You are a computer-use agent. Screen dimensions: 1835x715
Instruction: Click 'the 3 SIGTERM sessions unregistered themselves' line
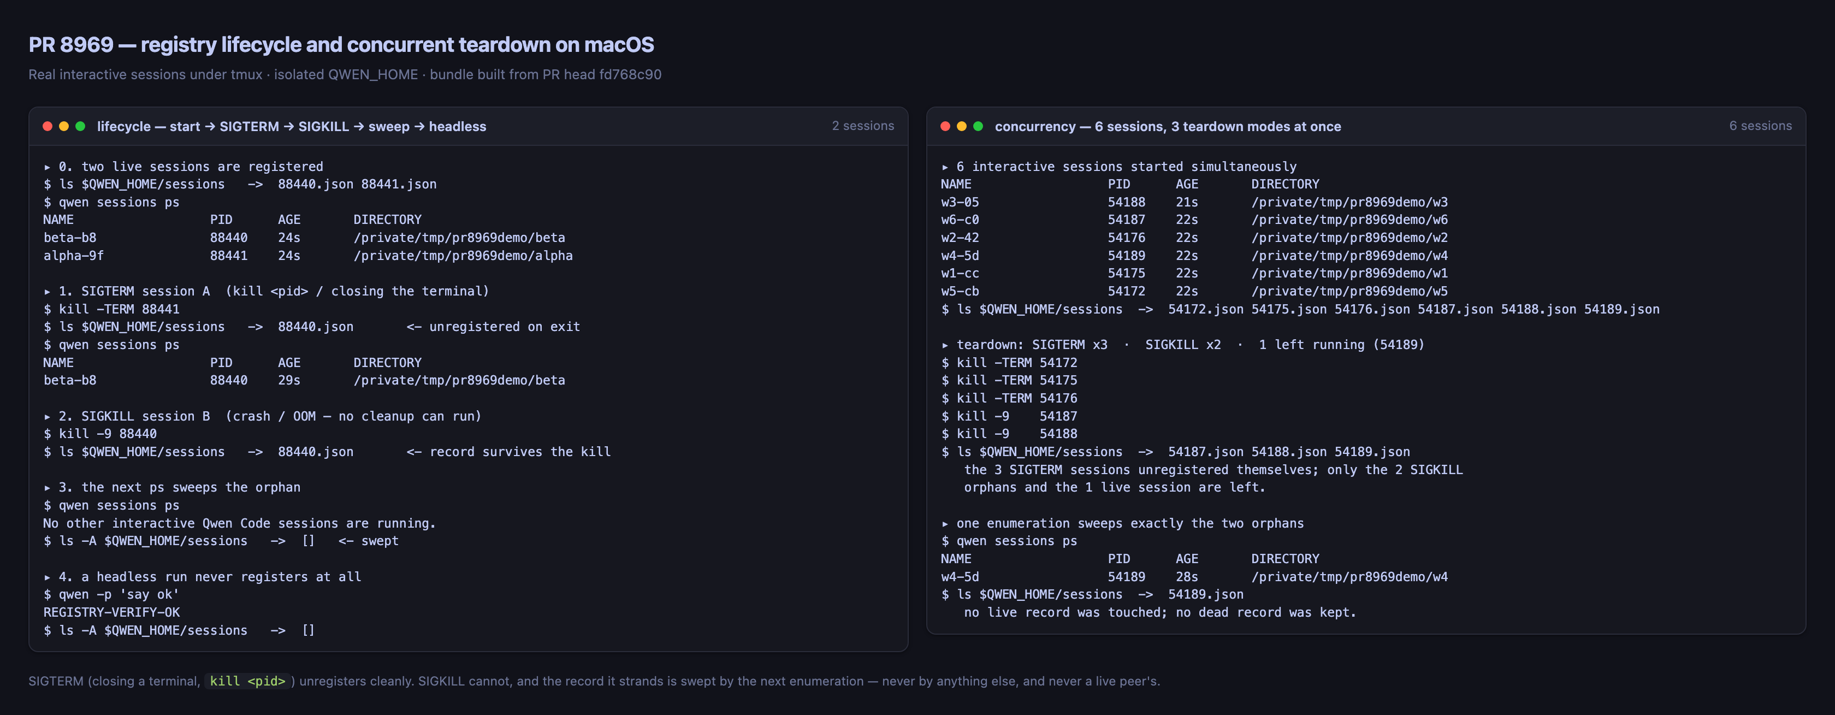point(1213,469)
